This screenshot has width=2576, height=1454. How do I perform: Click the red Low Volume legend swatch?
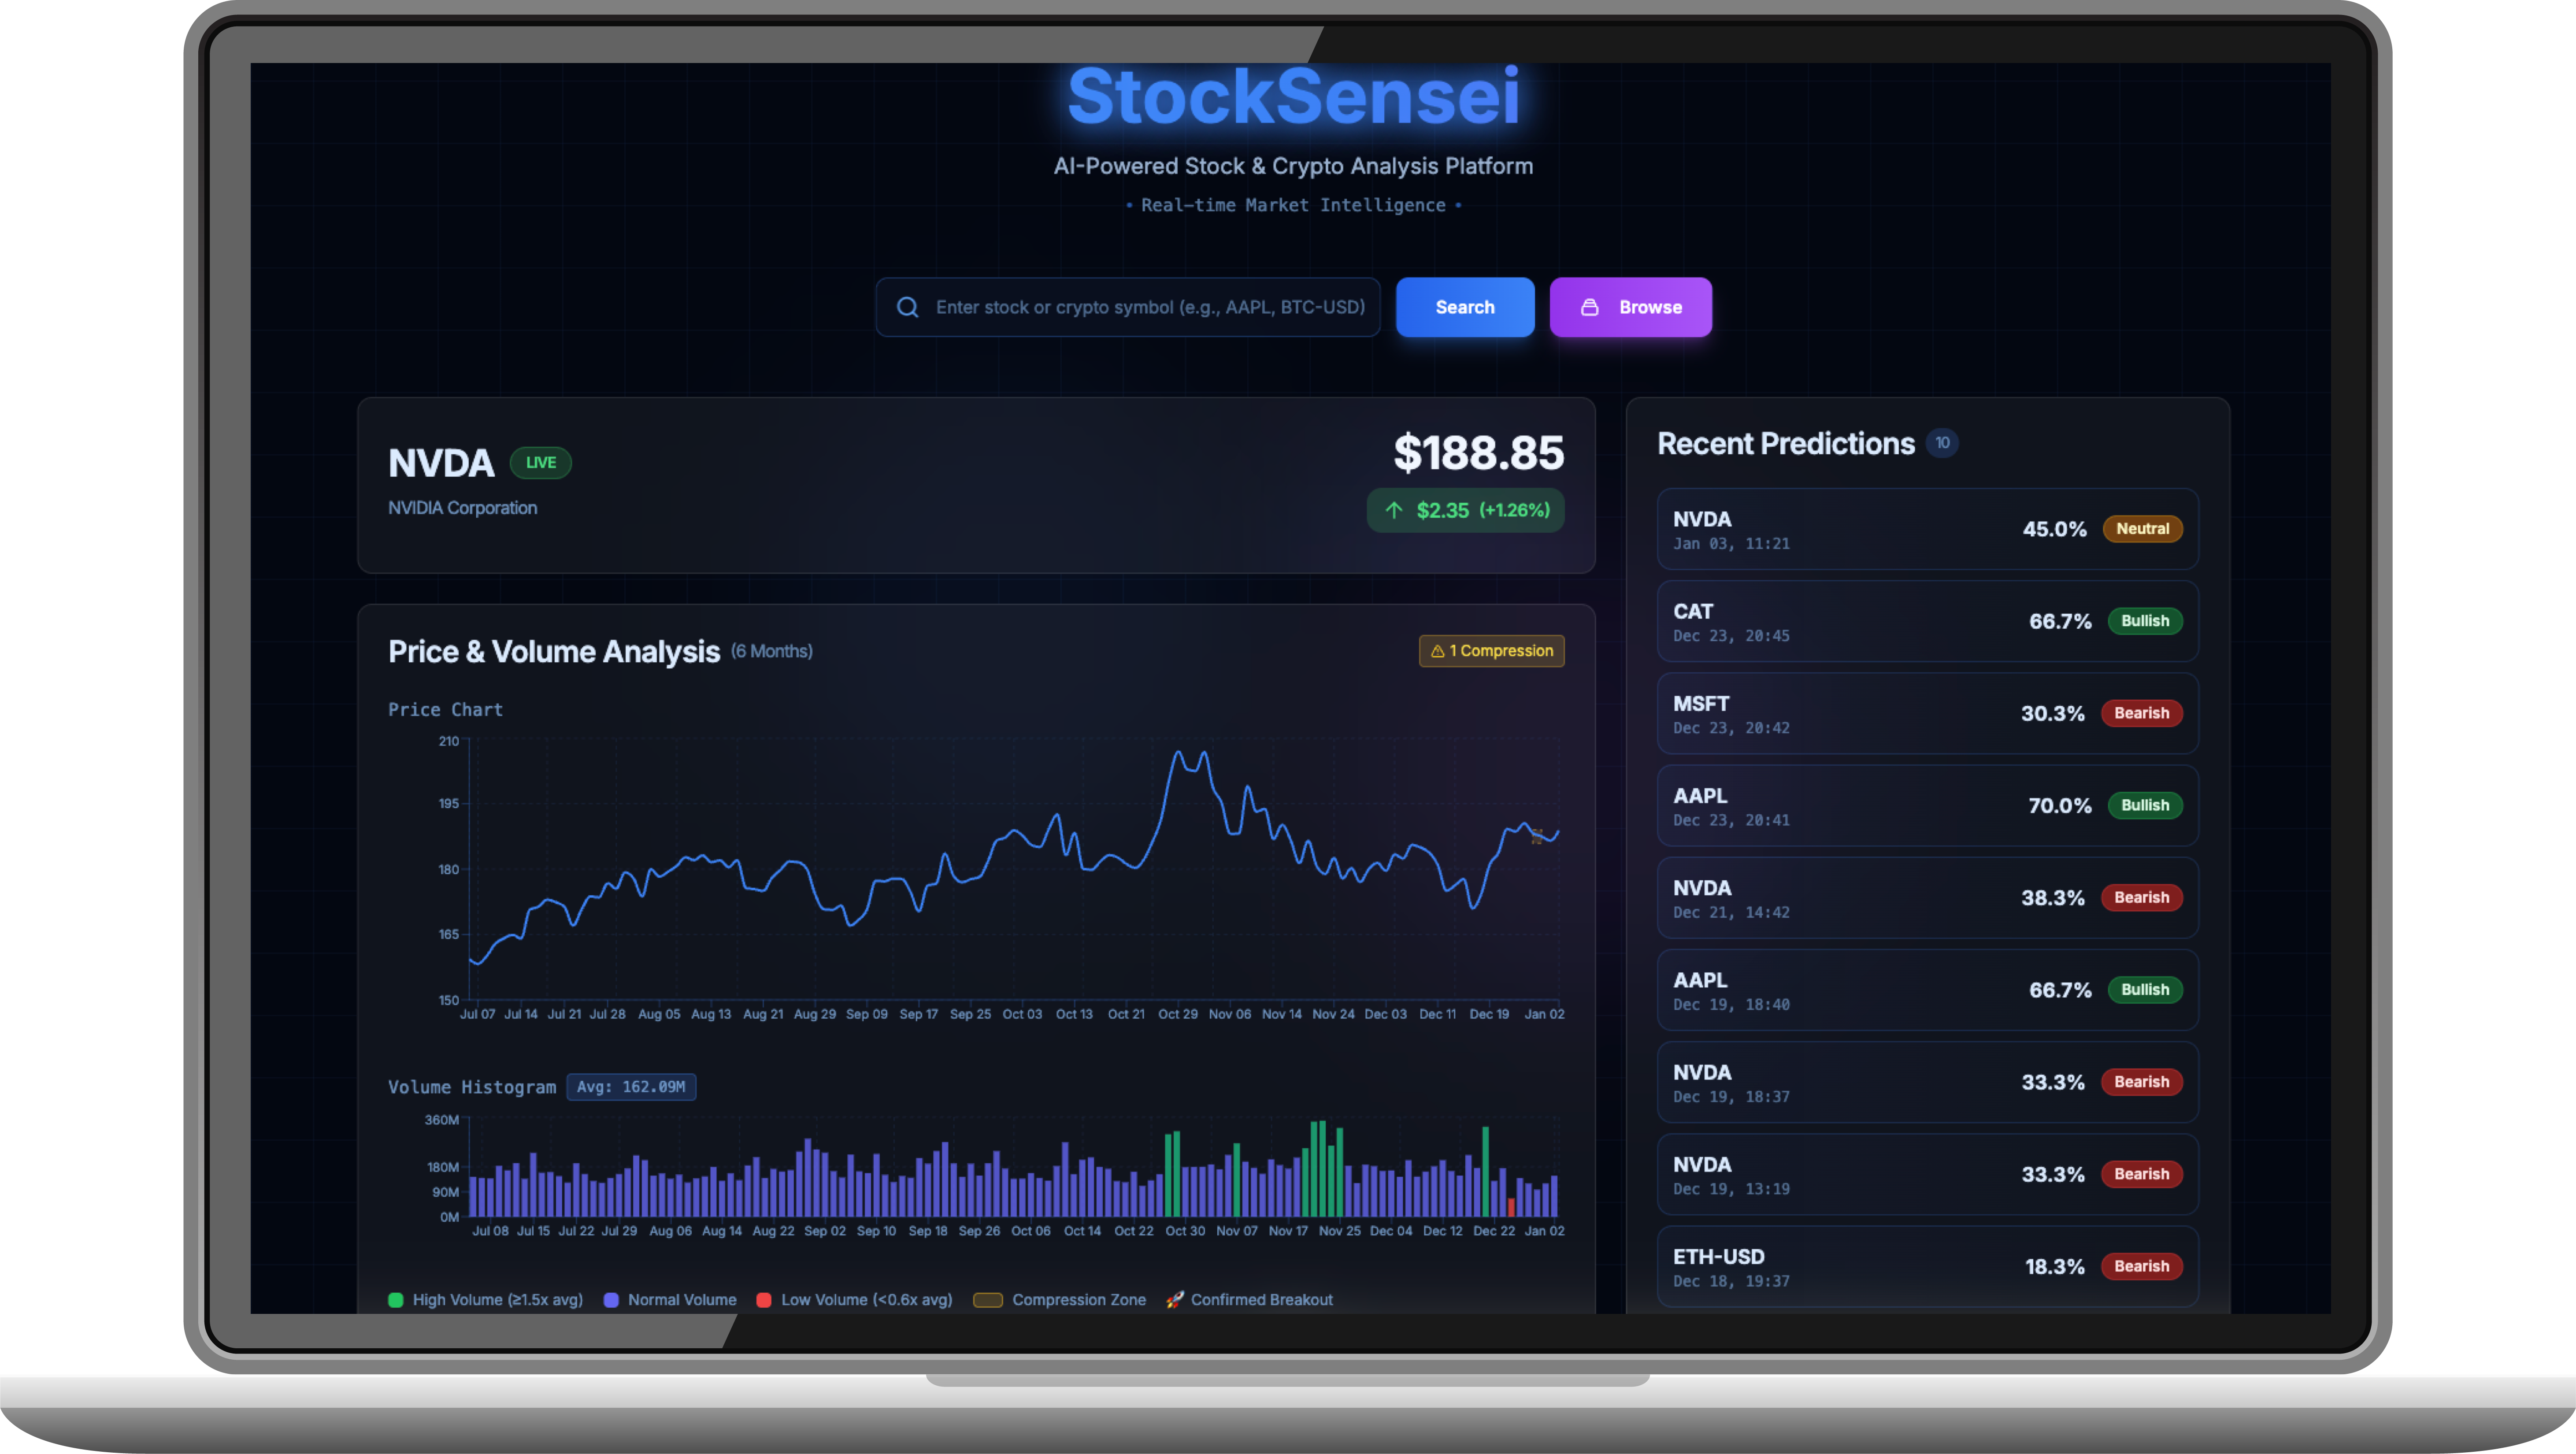[764, 1300]
